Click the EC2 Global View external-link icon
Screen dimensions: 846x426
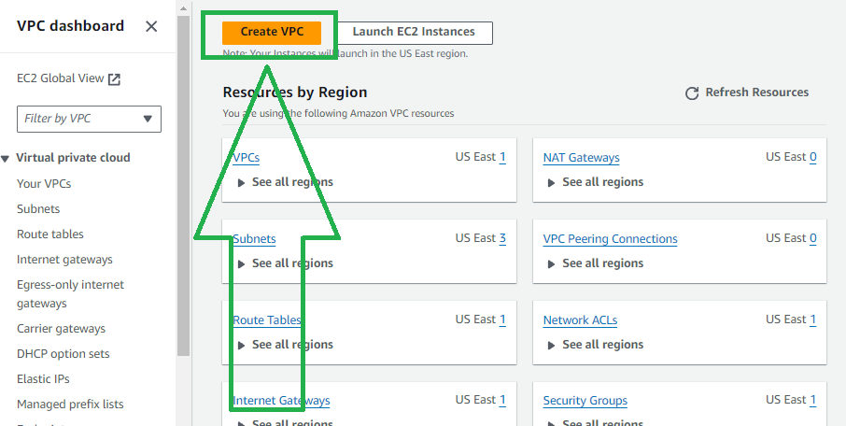(114, 79)
